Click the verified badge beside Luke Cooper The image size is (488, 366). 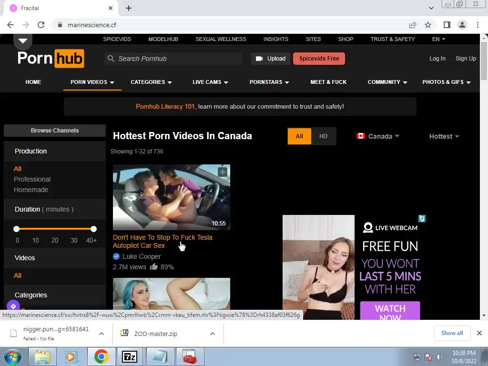(116, 256)
